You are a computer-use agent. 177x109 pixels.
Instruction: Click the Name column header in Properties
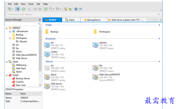[12, 94]
